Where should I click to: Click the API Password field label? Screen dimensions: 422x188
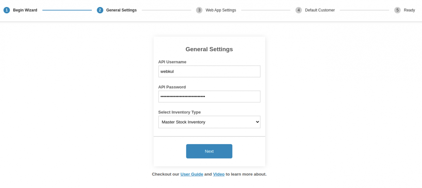172,87
